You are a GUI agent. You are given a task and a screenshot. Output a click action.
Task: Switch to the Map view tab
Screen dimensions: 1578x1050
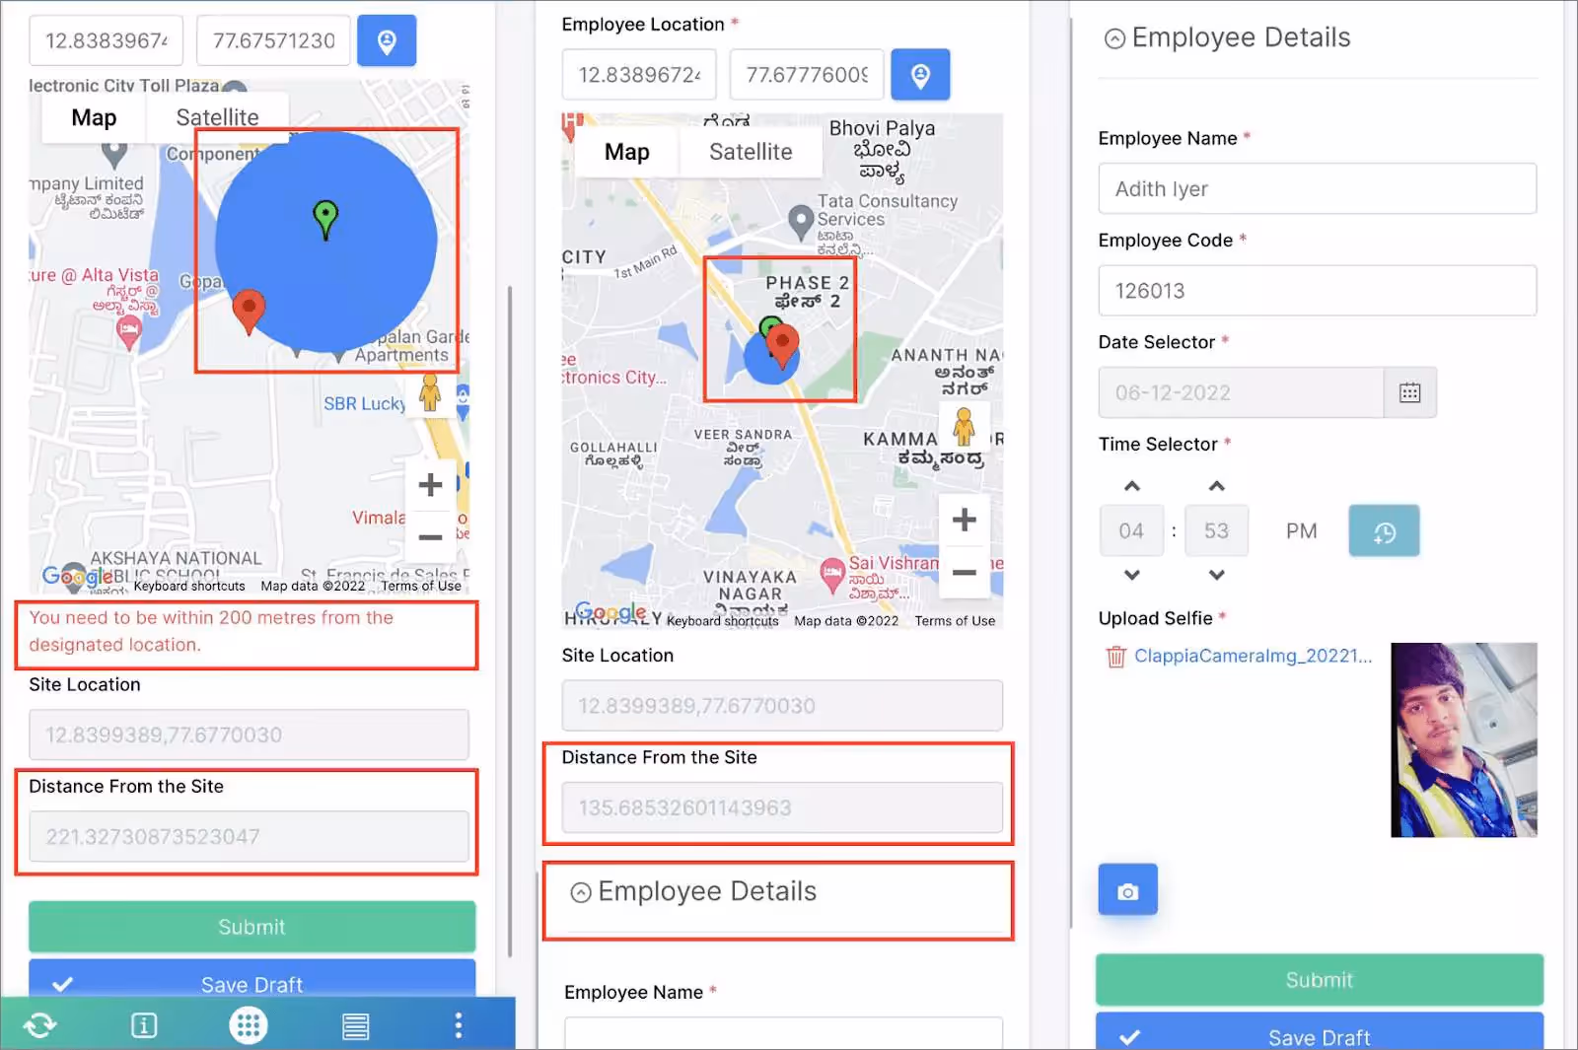[626, 151]
